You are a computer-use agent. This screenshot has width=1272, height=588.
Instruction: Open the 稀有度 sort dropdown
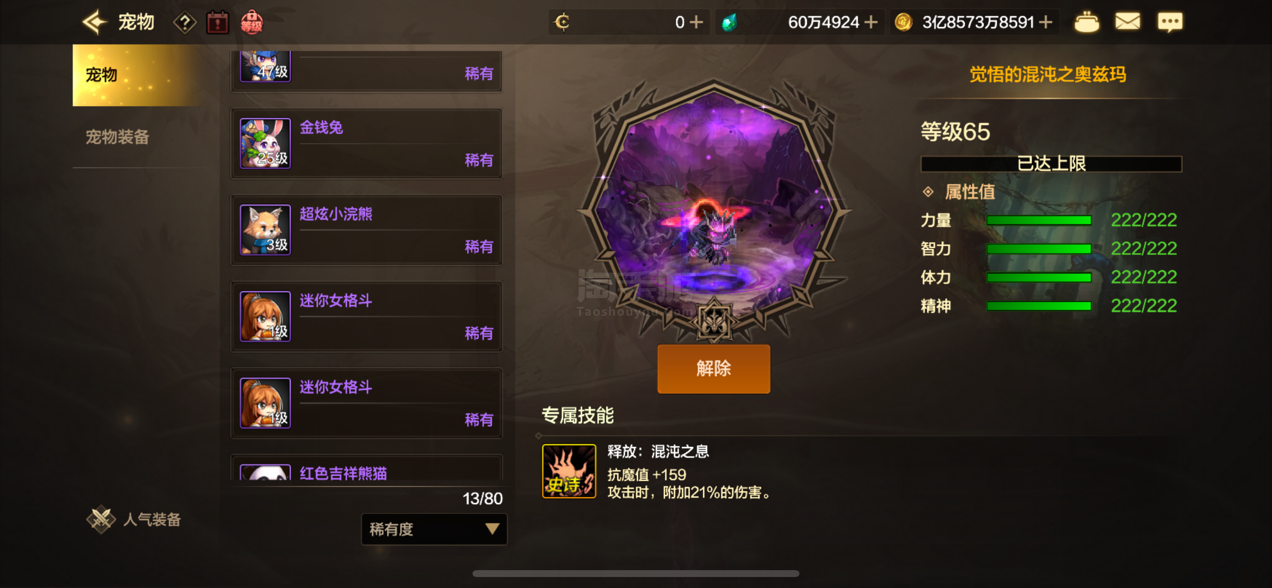434,529
